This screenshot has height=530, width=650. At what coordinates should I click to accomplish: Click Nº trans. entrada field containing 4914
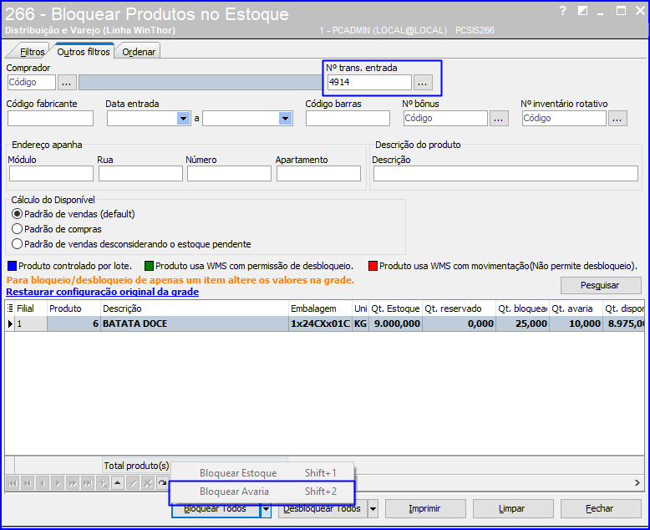[369, 83]
